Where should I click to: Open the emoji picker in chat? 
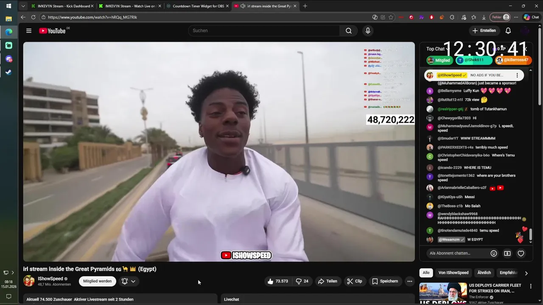(493, 253)
